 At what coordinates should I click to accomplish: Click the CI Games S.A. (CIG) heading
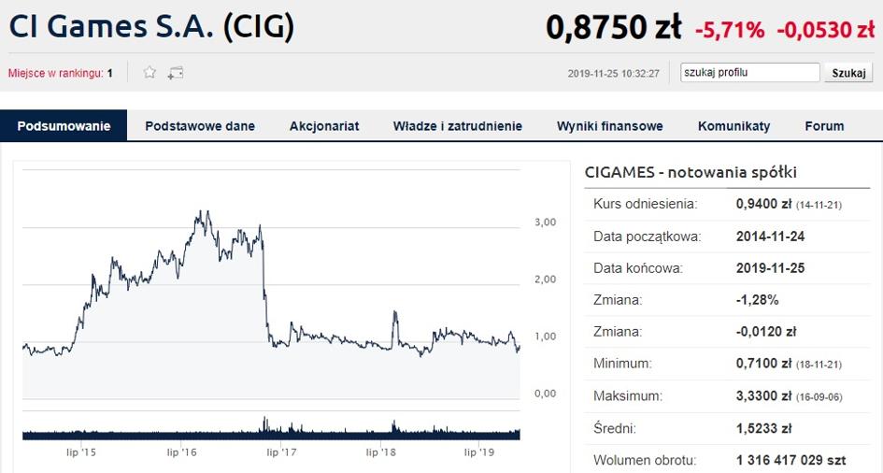pyautogui.click(x=151, y=26)
